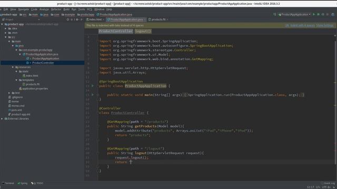
Task: Select ProductController in project tree
Action: pyautogui.click(x=43, y=63)
